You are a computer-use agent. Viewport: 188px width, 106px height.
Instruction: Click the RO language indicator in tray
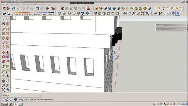tap(155, 104)
